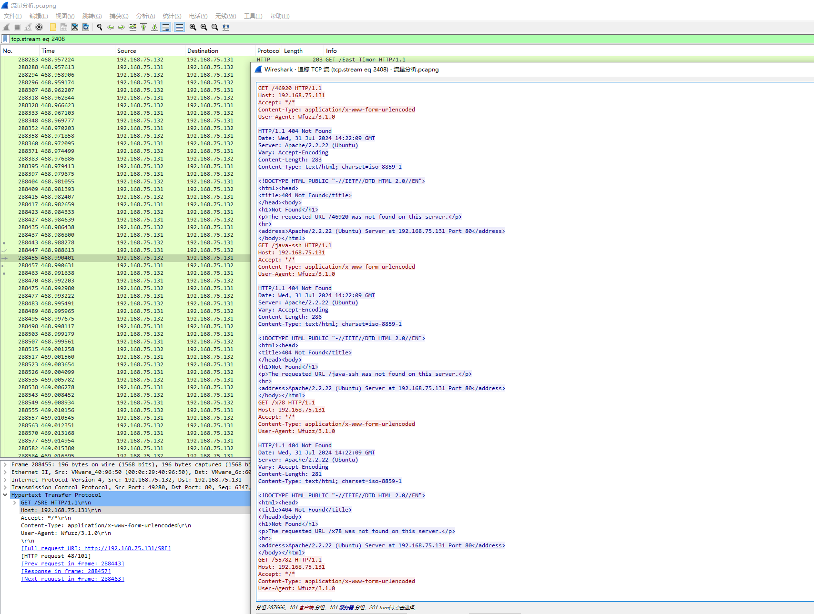Open the 电话(Y) menu

click(198, 16)
